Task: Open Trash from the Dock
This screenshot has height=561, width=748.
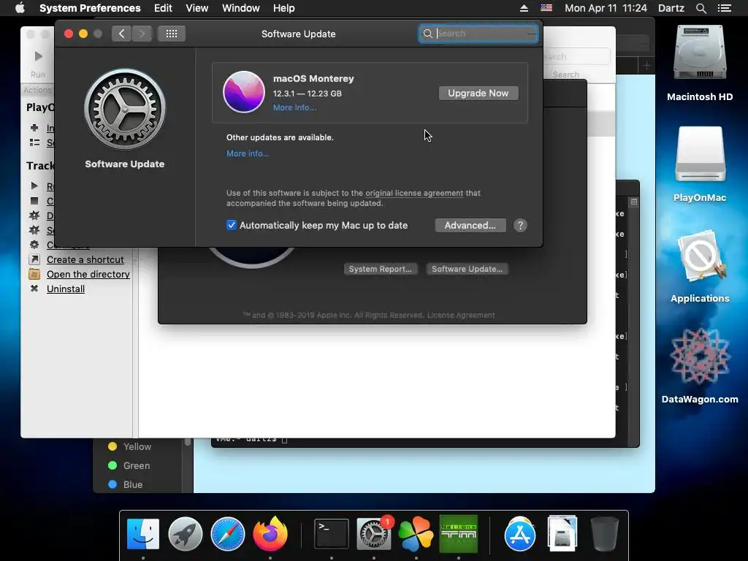Action: tap(604, 534)
